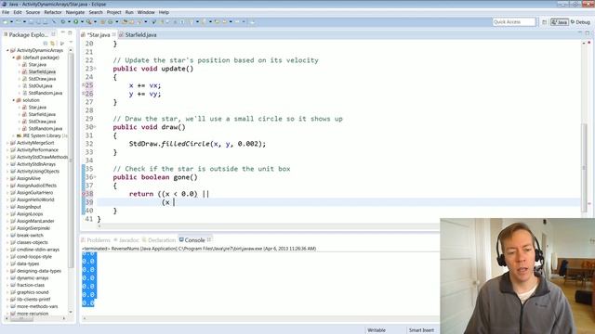
Task: Toggle code folding at line 30
Action: (x=95, y=126)
